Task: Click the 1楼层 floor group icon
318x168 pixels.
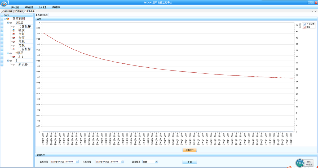Action: (10, 23)
